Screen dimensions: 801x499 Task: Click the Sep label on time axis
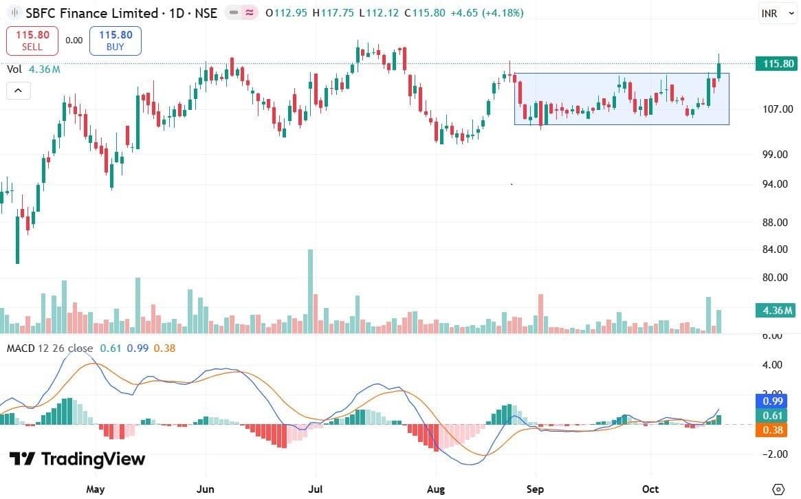coord(536,489)
